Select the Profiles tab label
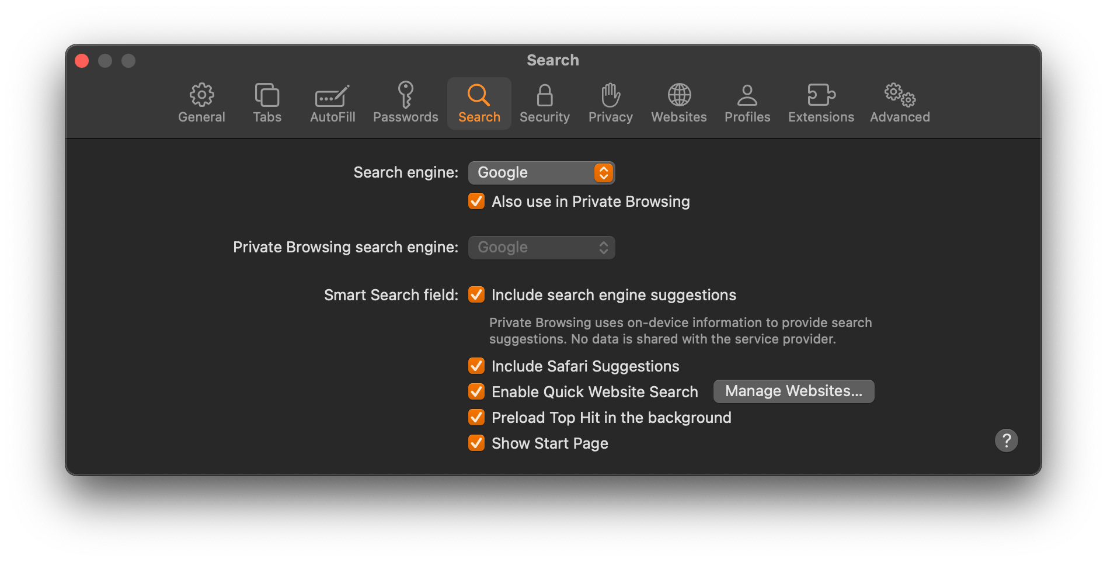The height and width of the screenshot is (562, 1107). [747, 117]
